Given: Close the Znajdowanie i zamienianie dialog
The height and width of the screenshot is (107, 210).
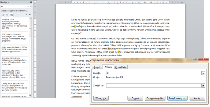Looking at the screenshot, I should pos(204,59).
